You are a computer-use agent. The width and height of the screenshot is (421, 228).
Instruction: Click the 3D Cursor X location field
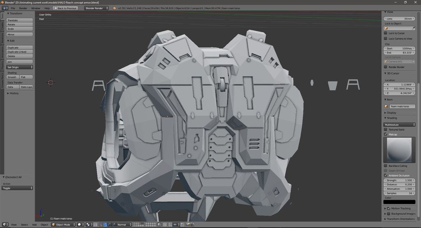(x=399, y=84)
